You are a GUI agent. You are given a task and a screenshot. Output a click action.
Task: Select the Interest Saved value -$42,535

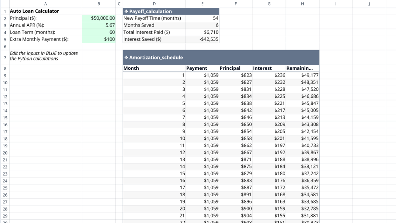(202, 39)
